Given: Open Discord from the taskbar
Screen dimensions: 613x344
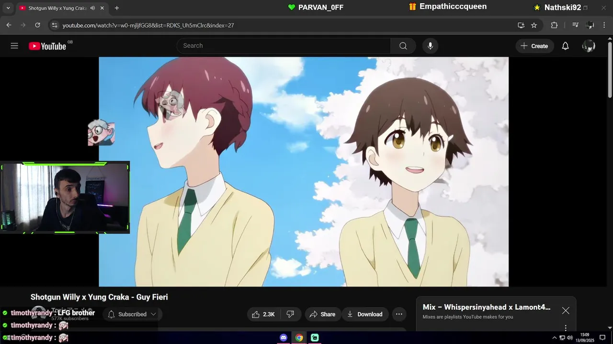Looking at the screenshot, I should click(284, 338).
